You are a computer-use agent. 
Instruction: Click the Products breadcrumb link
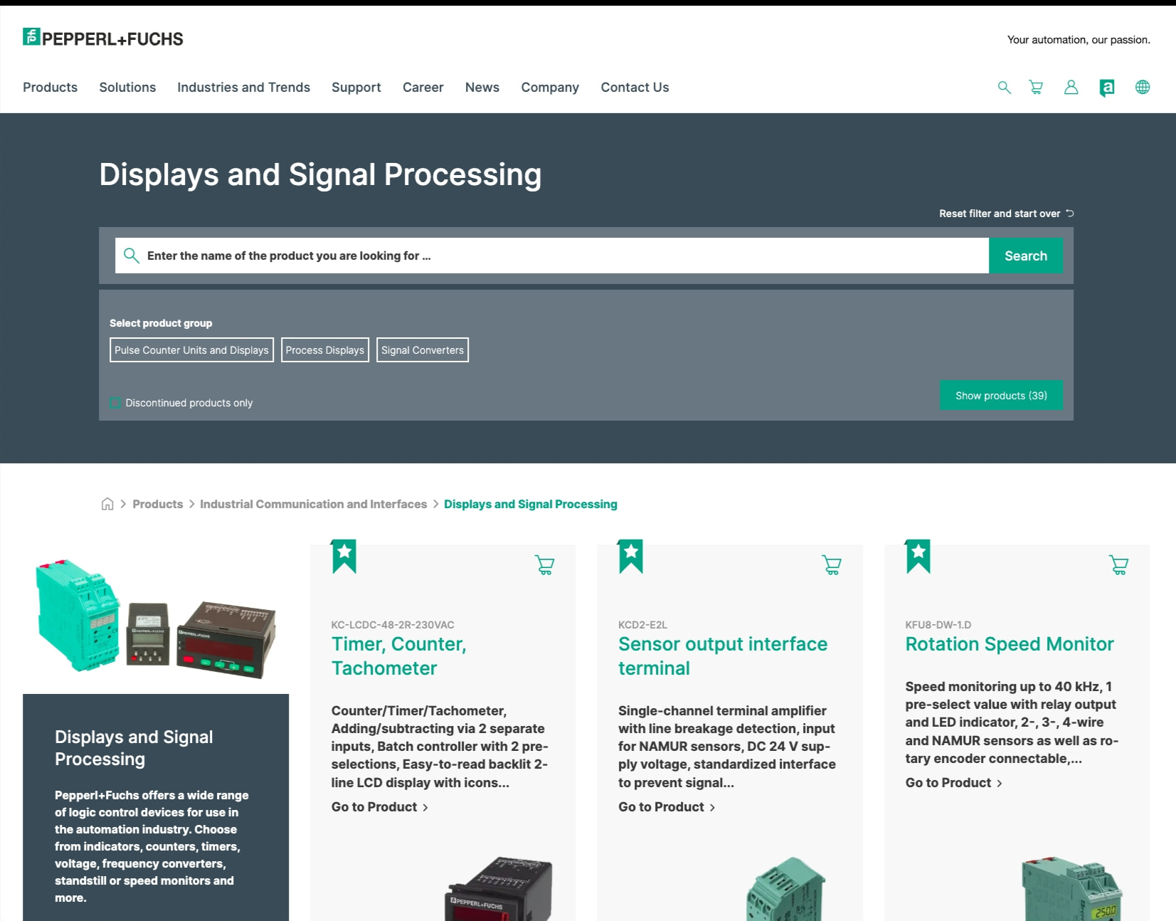[x=158, y=504]
